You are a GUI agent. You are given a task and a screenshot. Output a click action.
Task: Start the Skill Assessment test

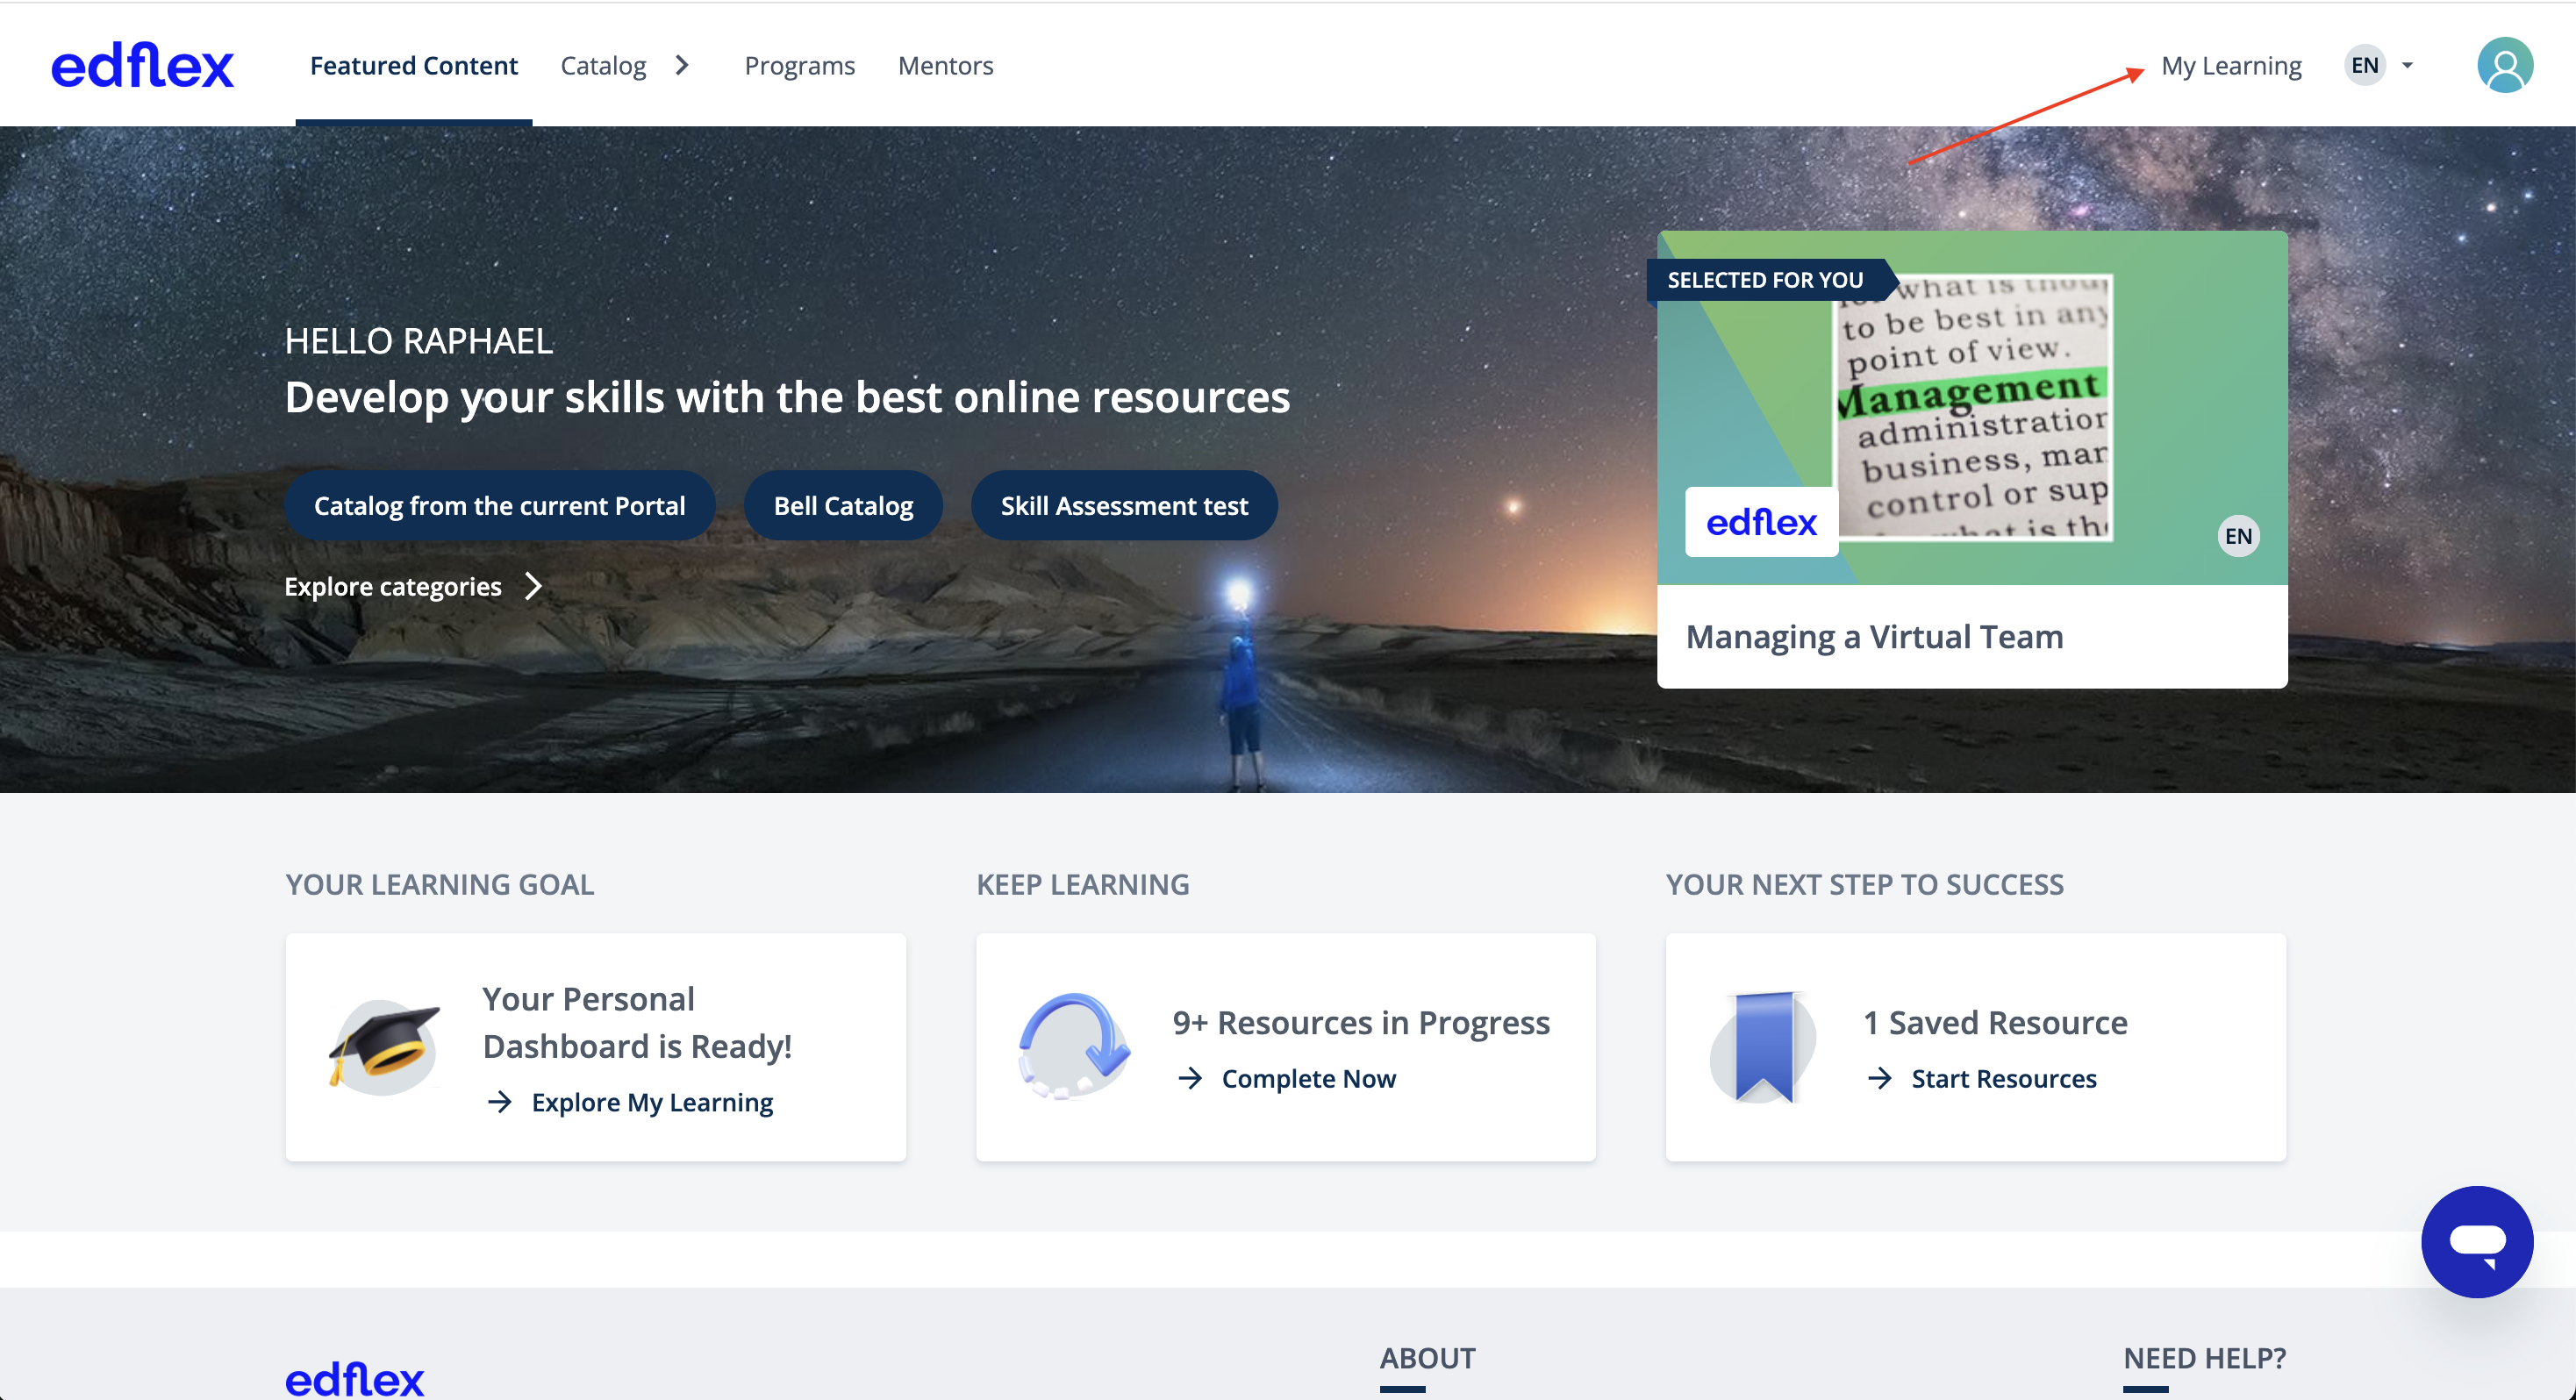[1124, 505]
